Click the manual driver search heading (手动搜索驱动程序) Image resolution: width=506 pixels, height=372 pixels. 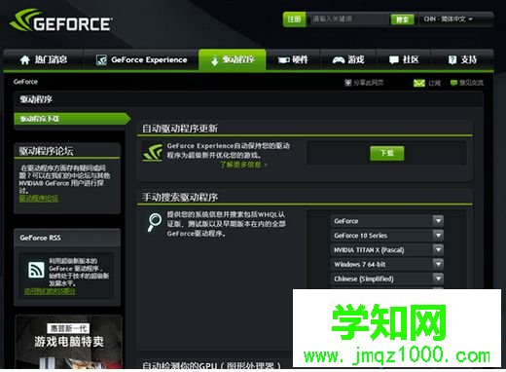180,197
